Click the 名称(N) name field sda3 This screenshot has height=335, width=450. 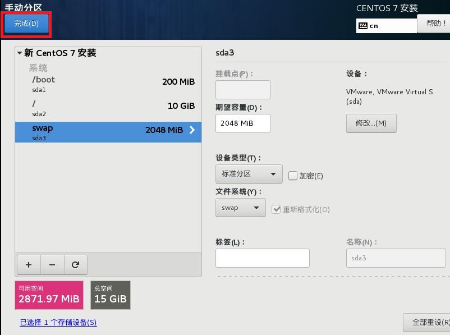(x=396, y=258)
